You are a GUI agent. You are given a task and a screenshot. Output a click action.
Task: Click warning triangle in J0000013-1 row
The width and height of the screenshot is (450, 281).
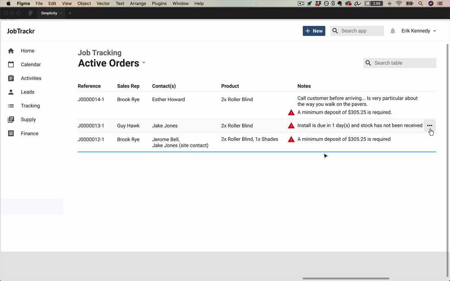[291, 125]
